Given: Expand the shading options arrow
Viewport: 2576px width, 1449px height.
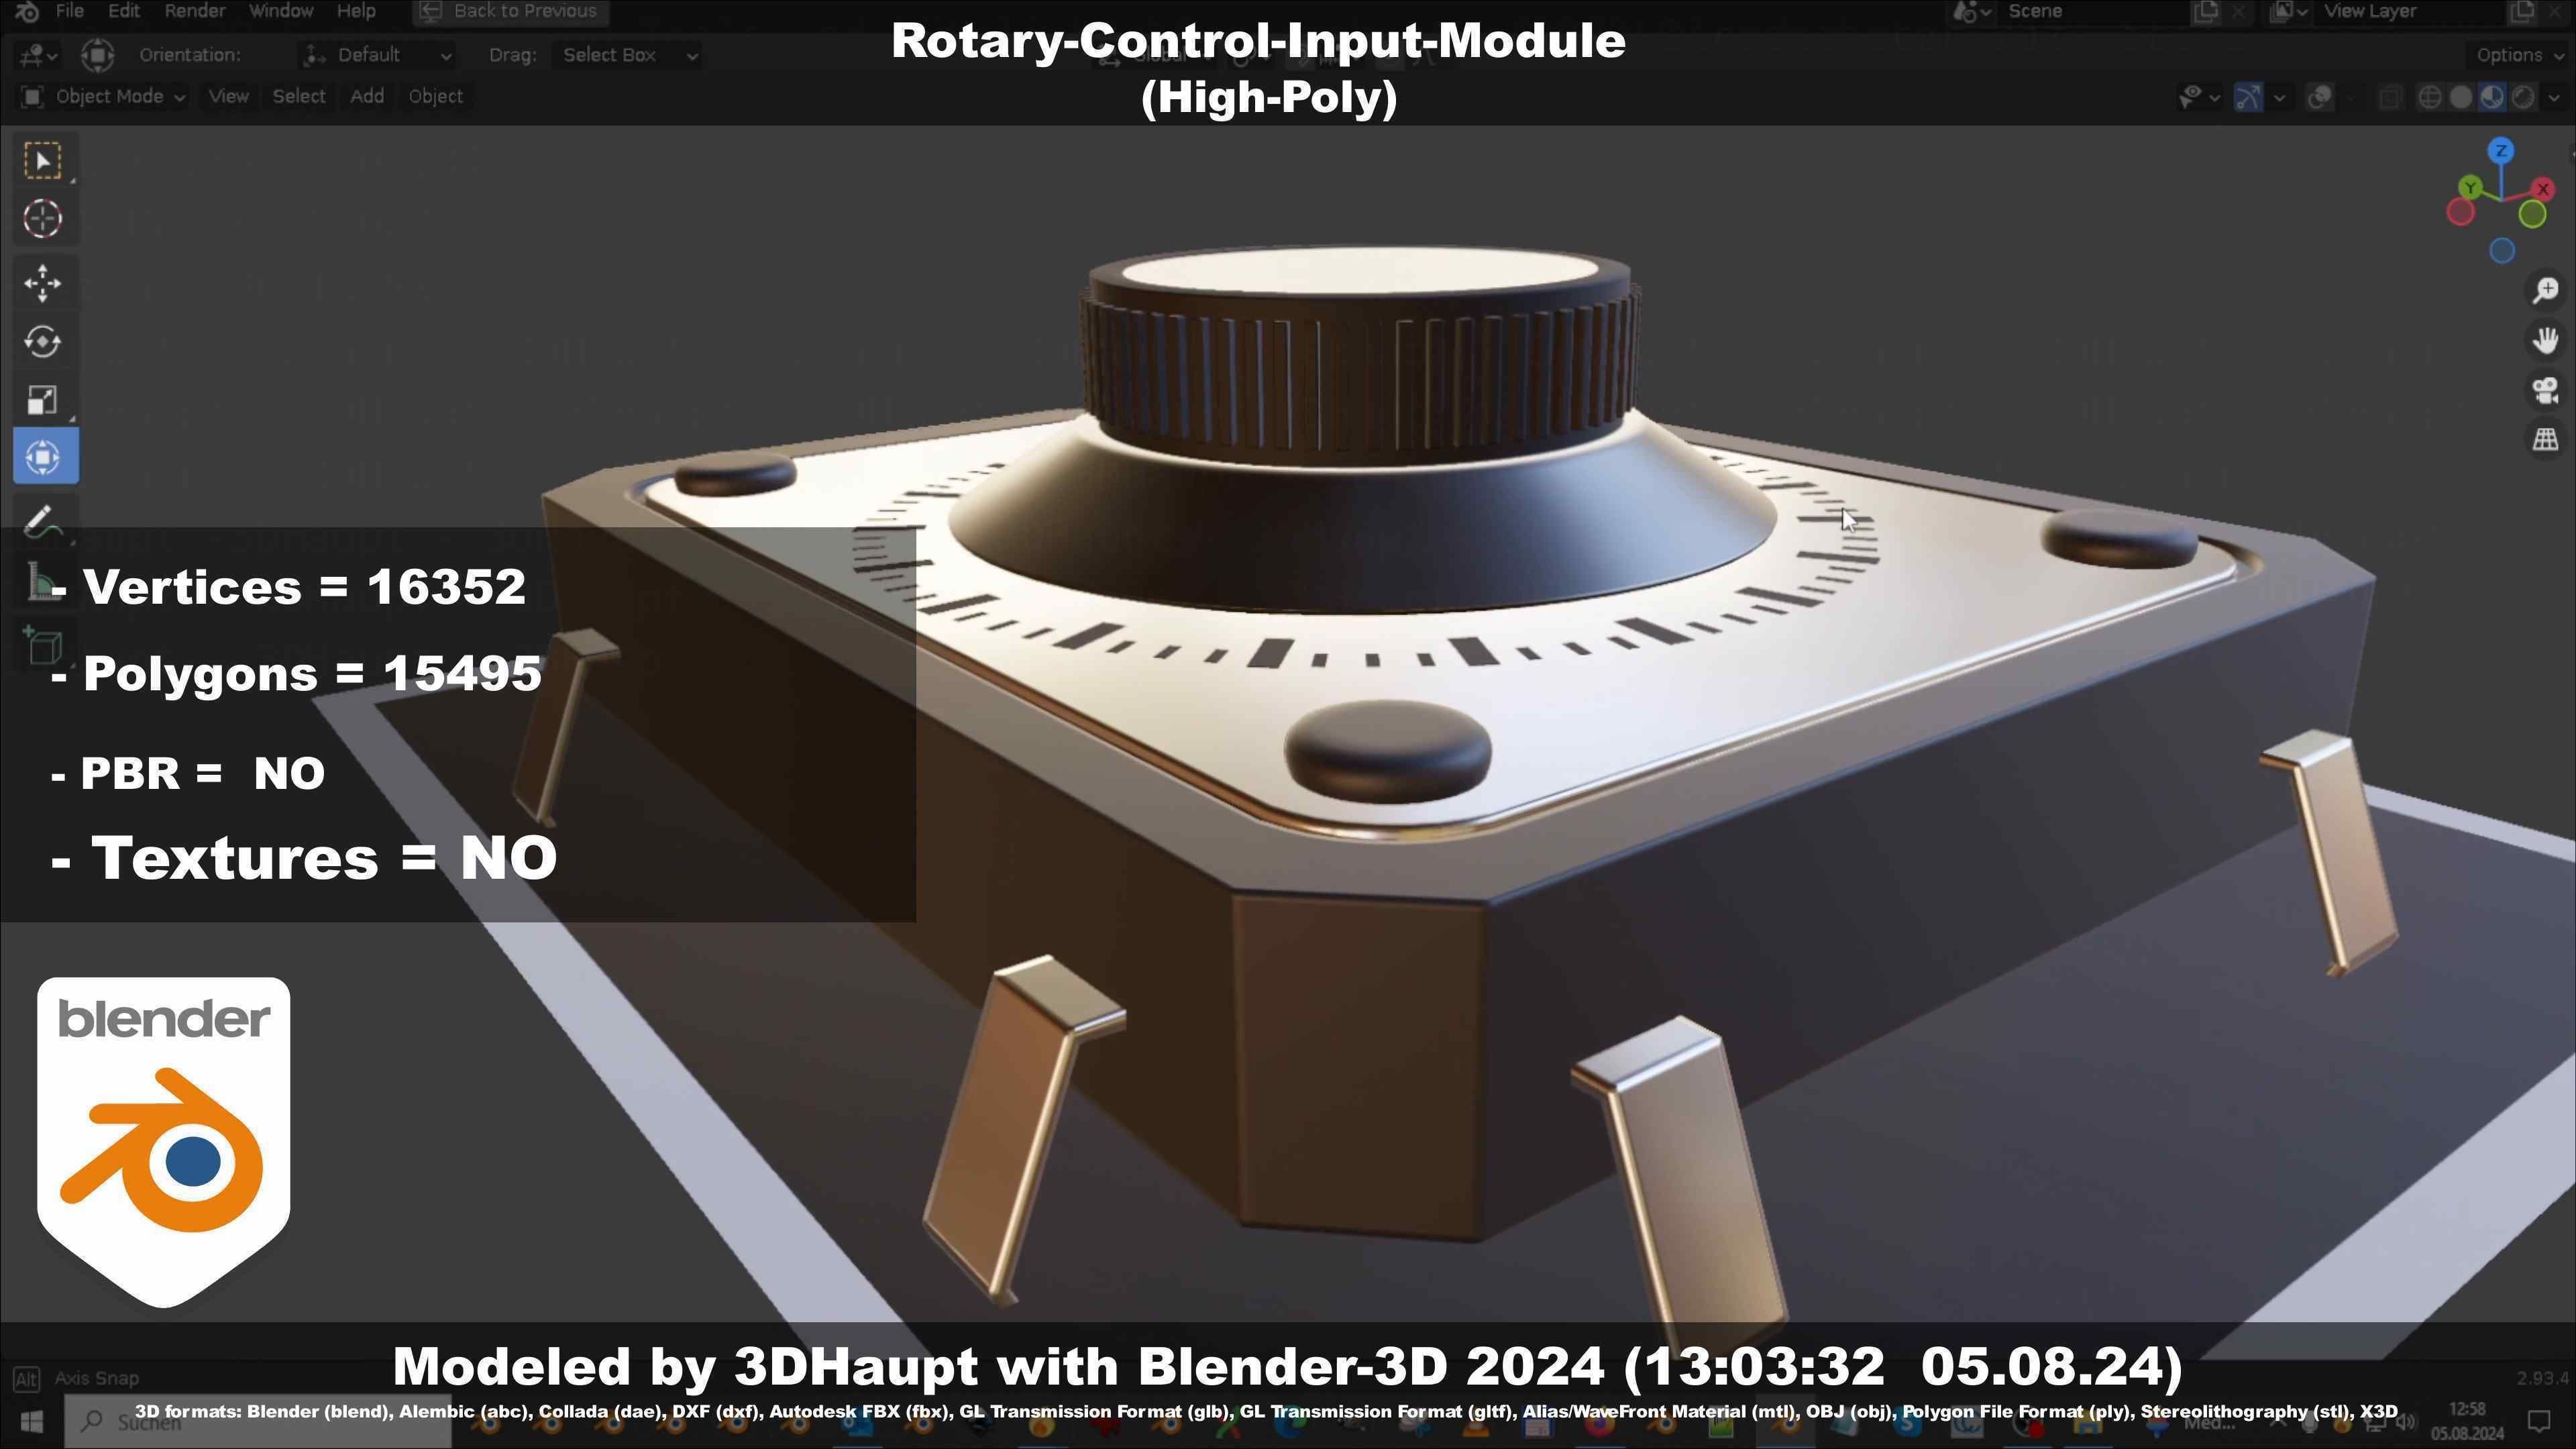Looking at the screenshot, I should point(2553,97).
